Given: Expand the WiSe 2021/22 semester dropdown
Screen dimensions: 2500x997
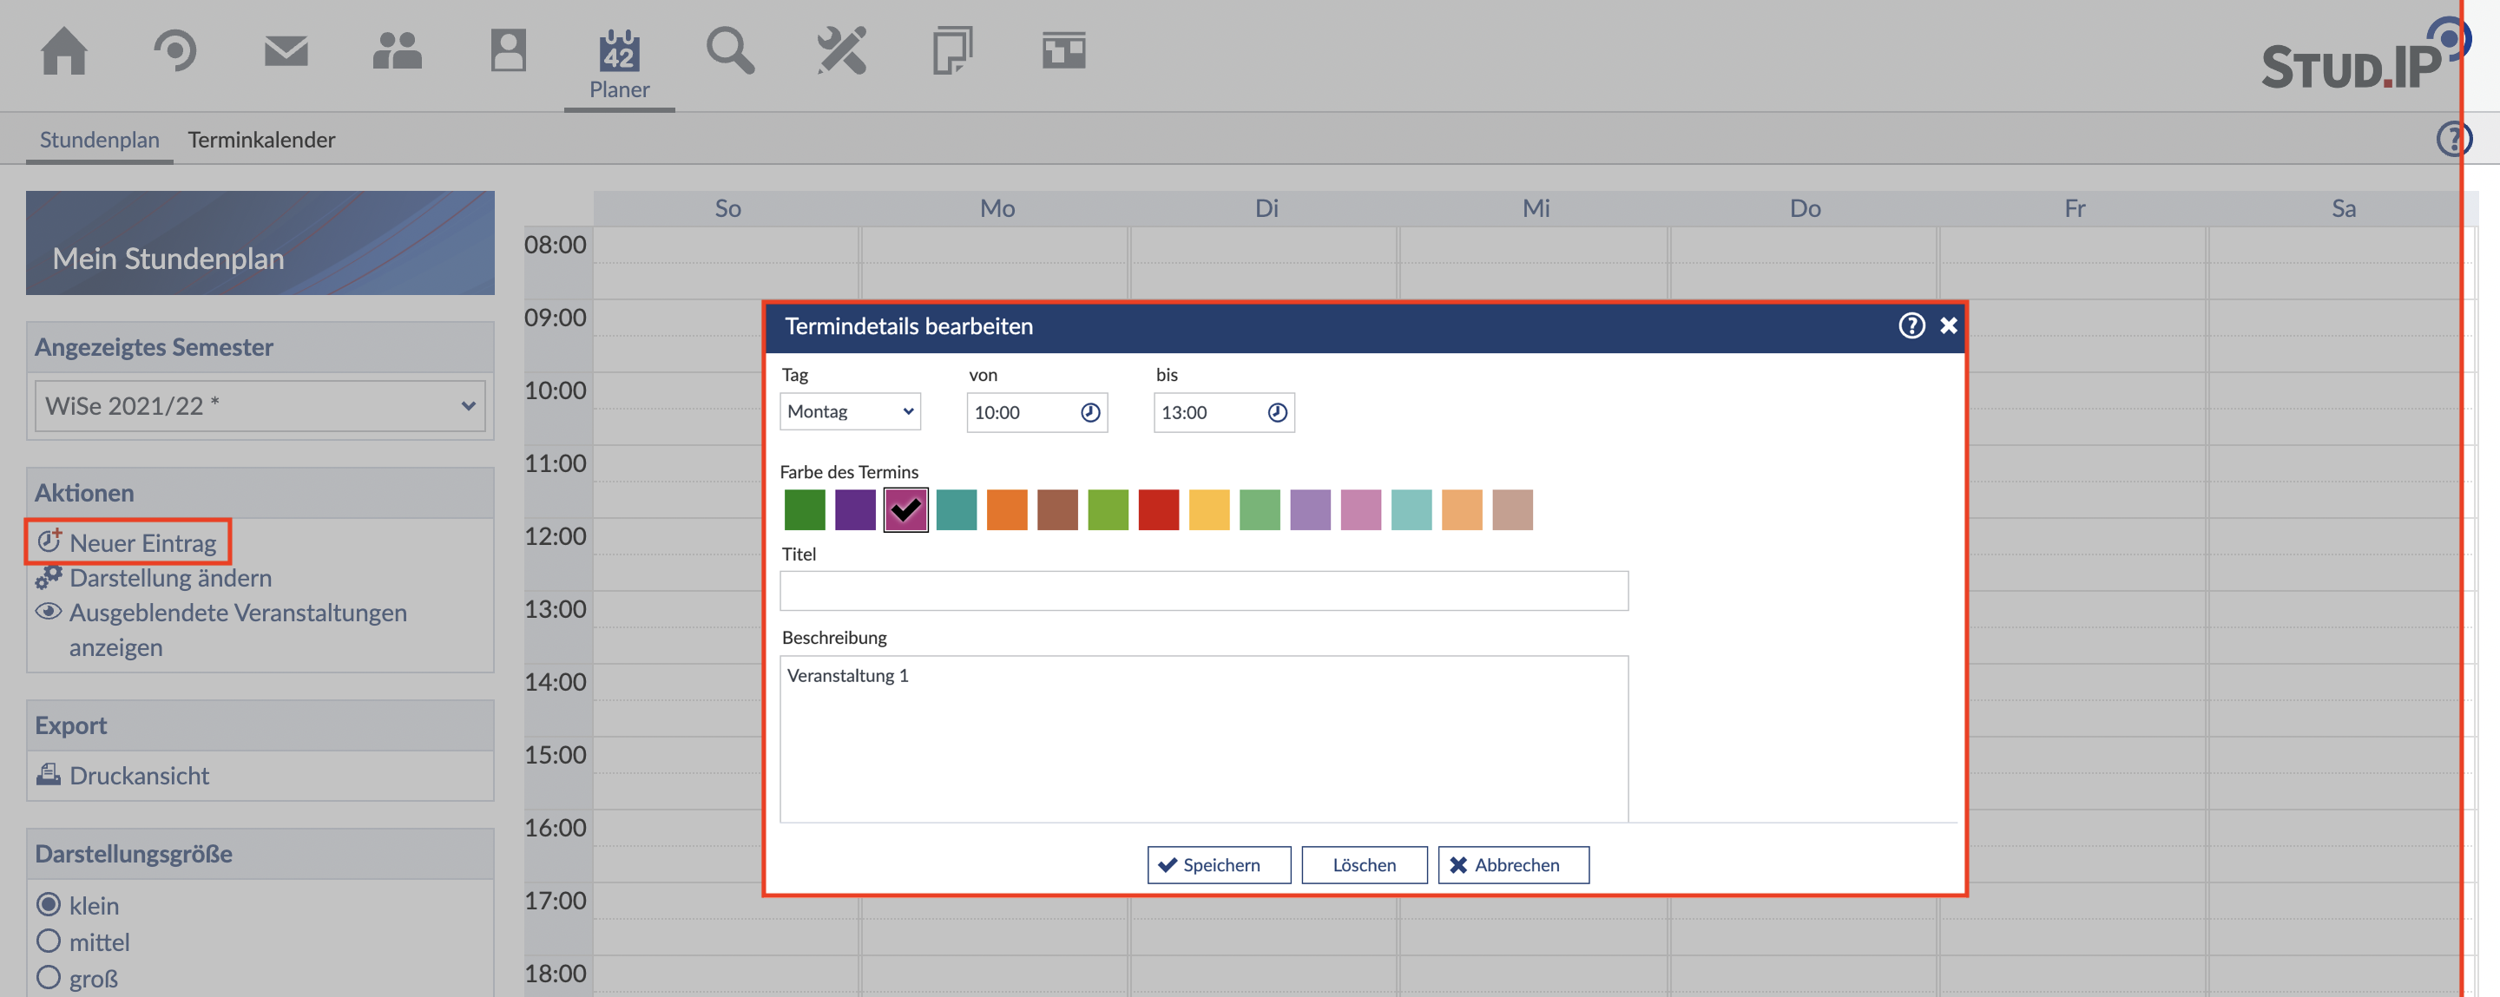Looking at the screenshot, I should (260, 406).
